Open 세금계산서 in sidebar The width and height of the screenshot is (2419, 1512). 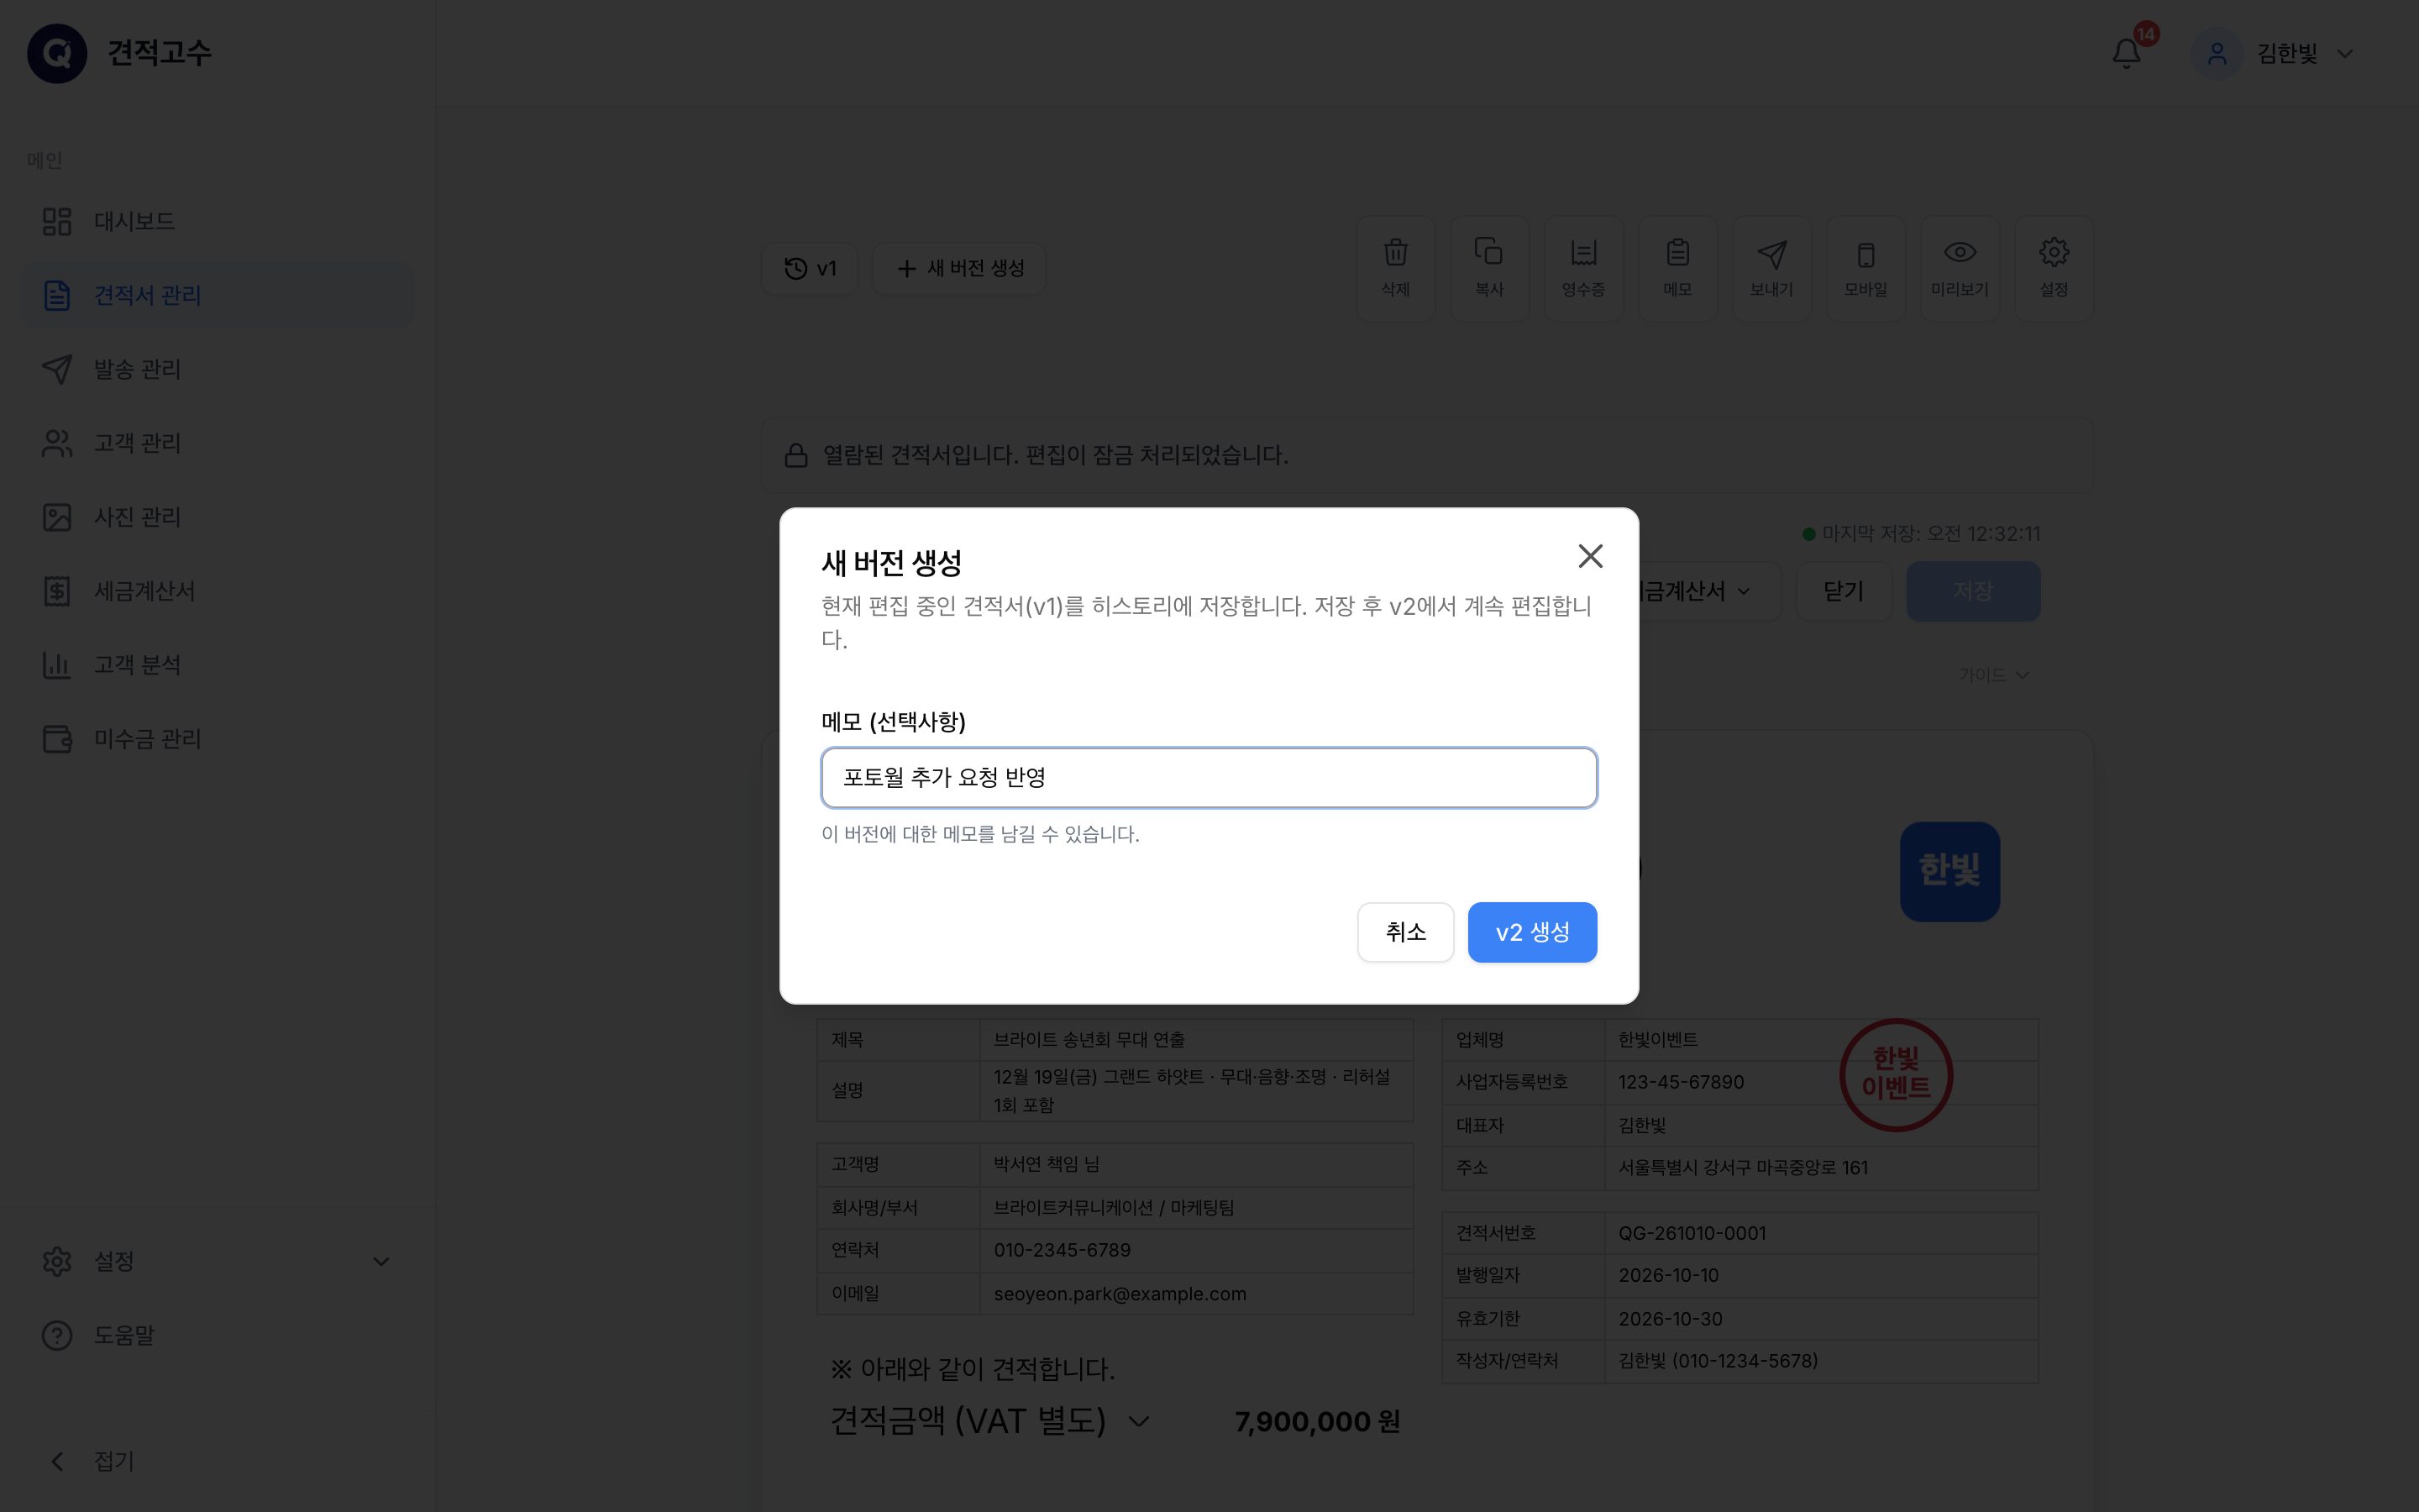(217, 591)
